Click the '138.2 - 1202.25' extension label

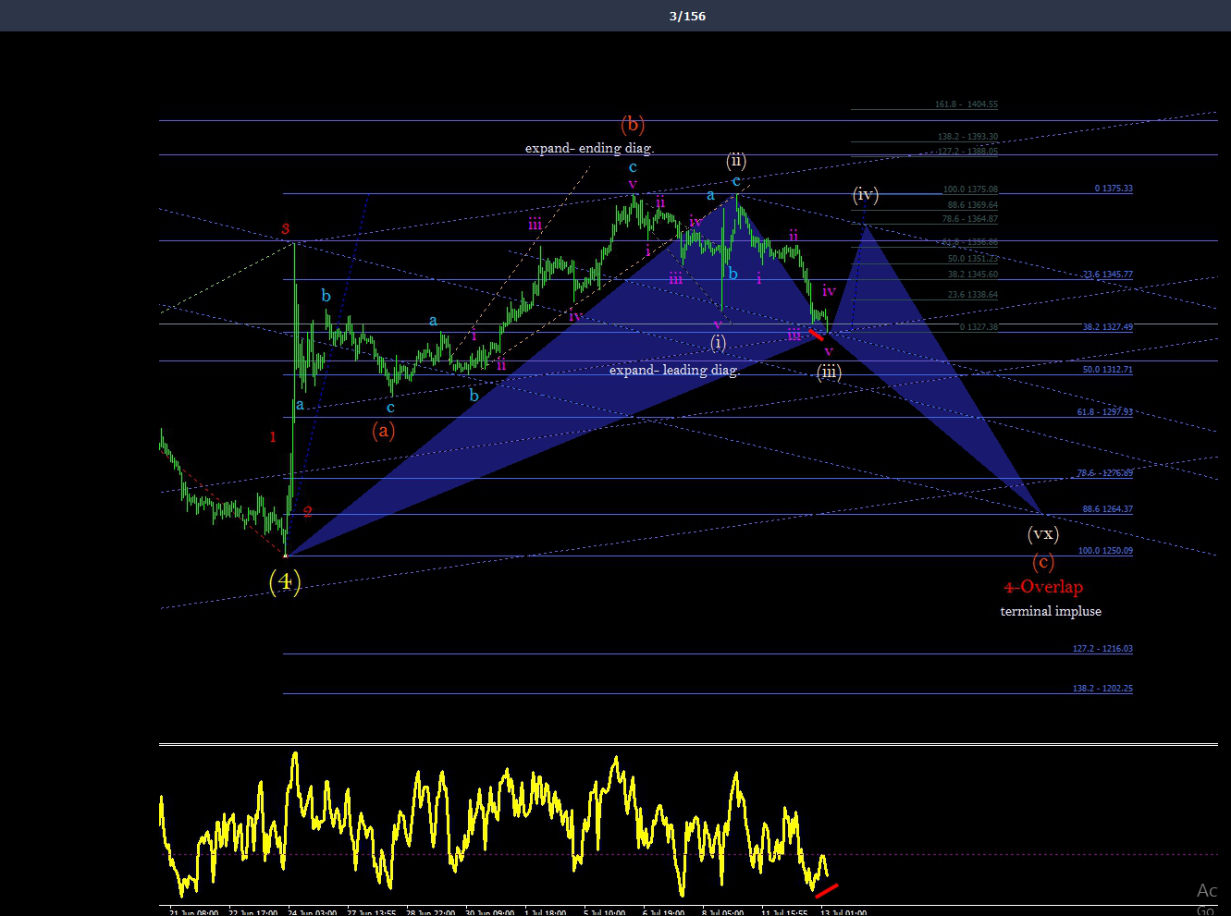[x=1102, y=689]
